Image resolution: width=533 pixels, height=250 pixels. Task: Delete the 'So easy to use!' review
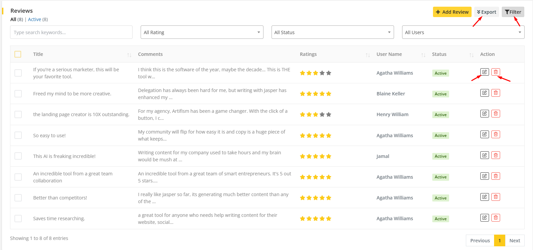coord(495,135)
